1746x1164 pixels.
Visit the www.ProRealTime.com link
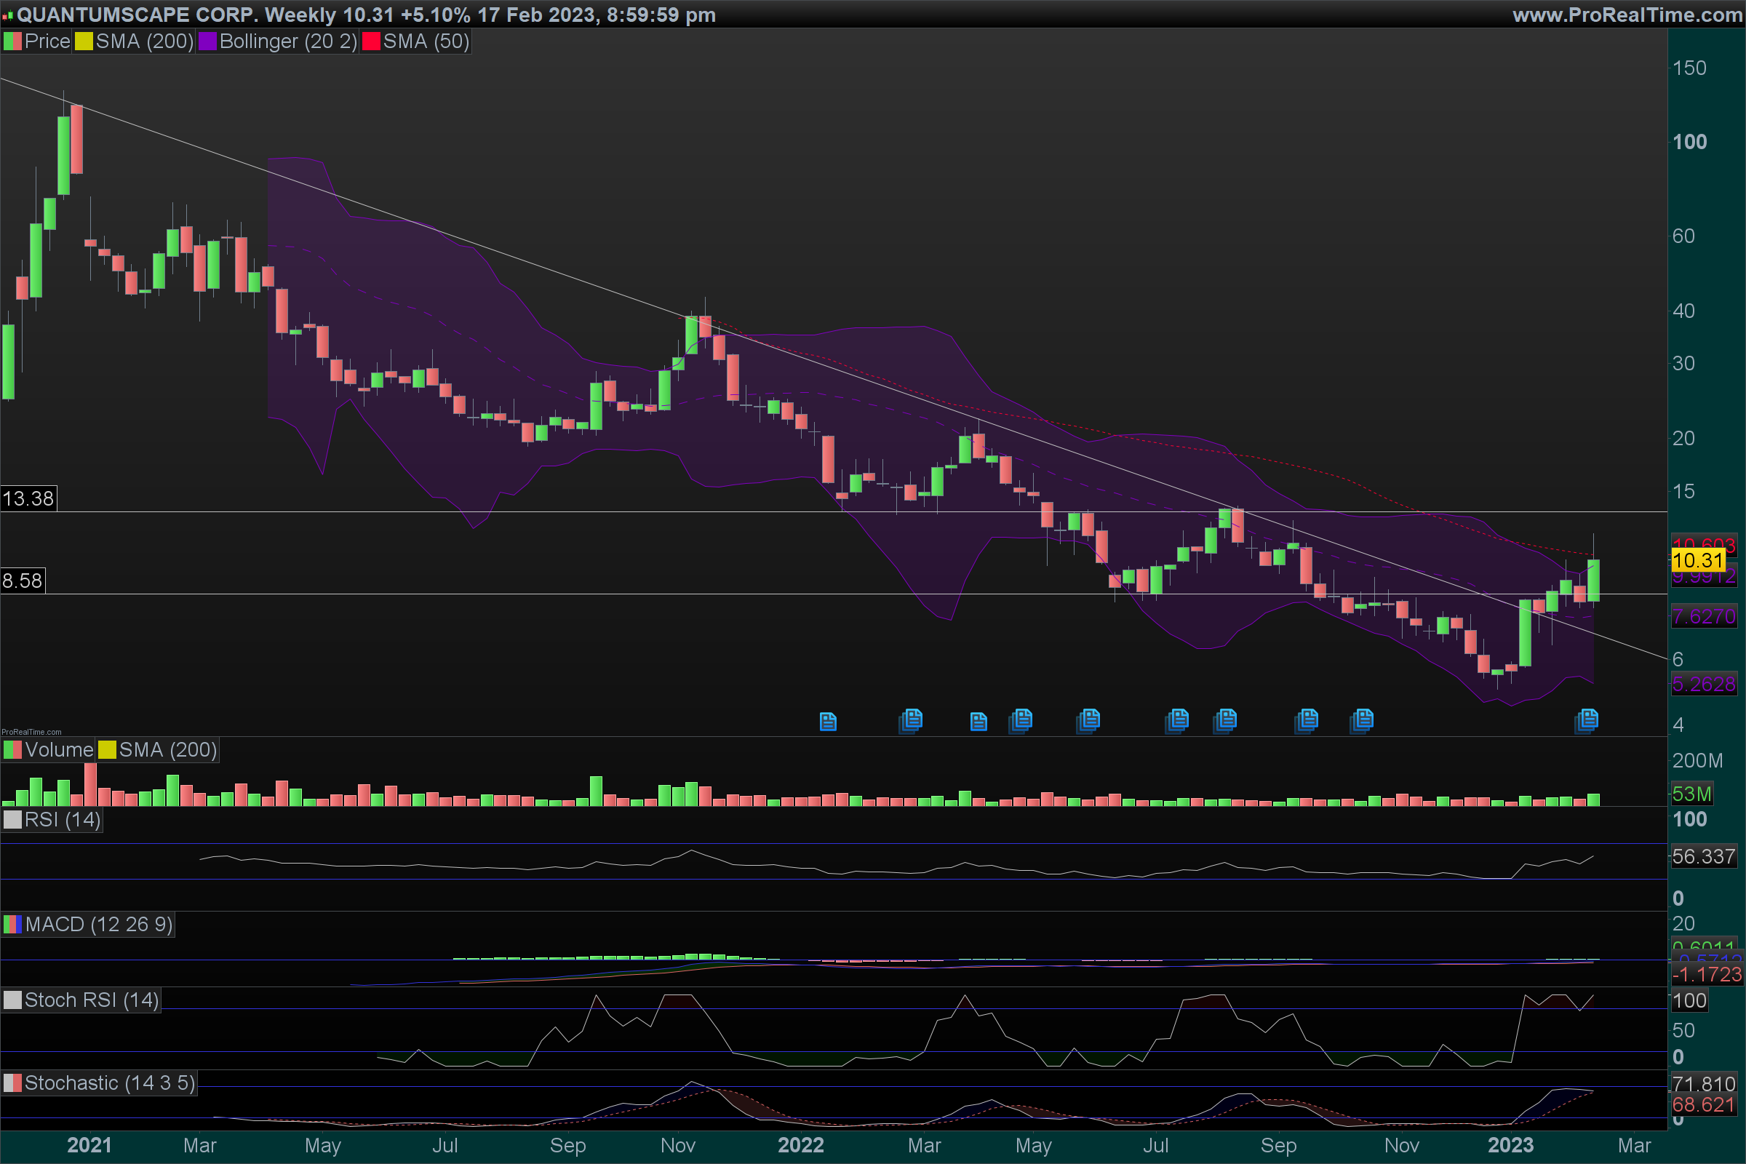(1627, 15)
